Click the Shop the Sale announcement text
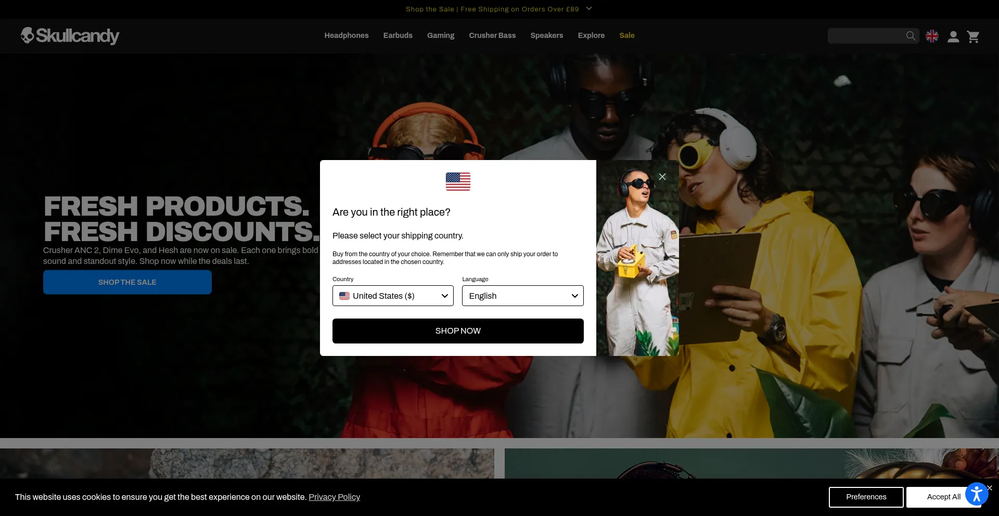Viewport: 999px width, 516px height. pyautogui.click(x=492, y=9)
